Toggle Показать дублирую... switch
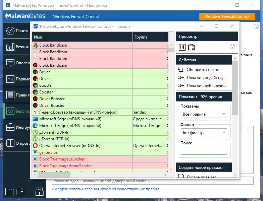 point(181,86)
